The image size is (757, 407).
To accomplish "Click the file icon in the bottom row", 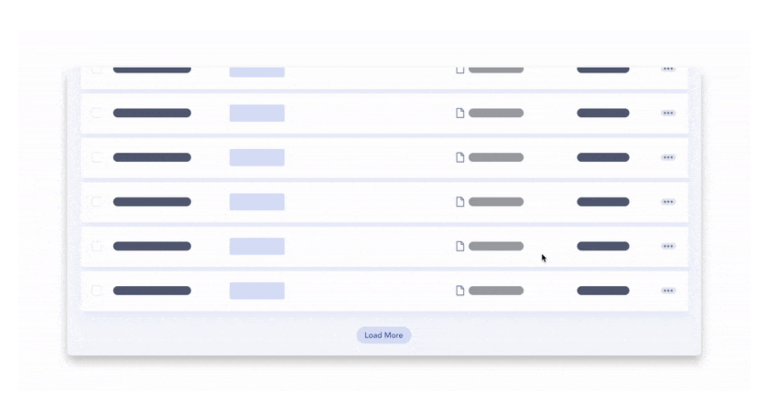I will (460, 291).
